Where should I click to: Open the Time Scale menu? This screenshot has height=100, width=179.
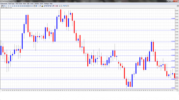pyautogui.click(x=19, y=4)
